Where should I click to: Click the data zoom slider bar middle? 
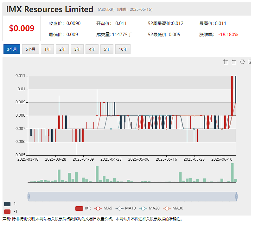132,196
